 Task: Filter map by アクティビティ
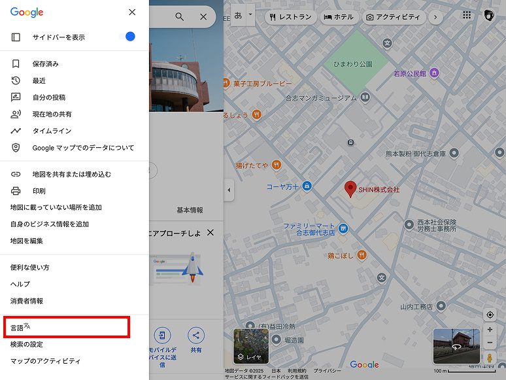[x=394, y=17]
